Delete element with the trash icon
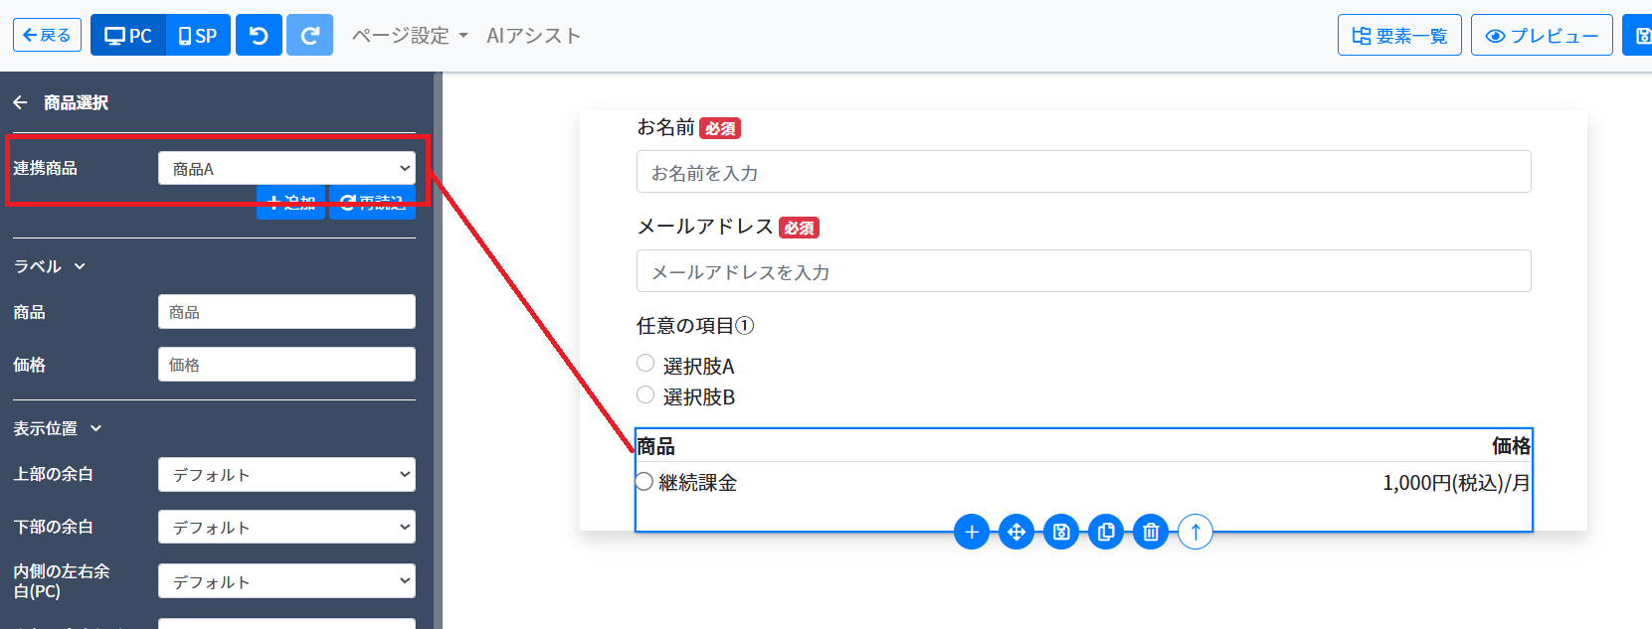 point(1151,532)
